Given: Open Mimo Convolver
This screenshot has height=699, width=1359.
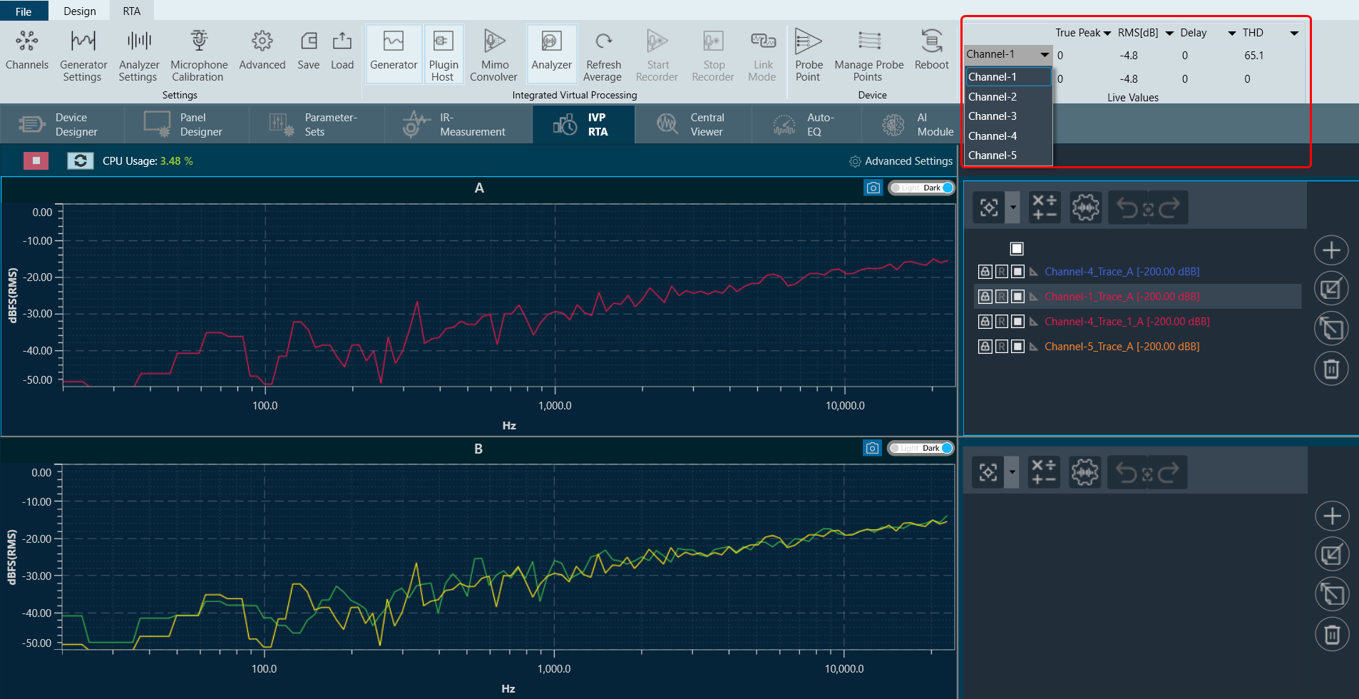Looking at the screenshot, I should click(494, 56).
